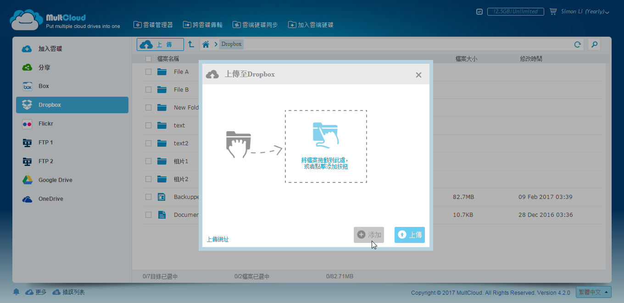The width and height of the screenshot is (624, 303).
Task: Check the New Folder row checkbox
Action: pos(148,107)
